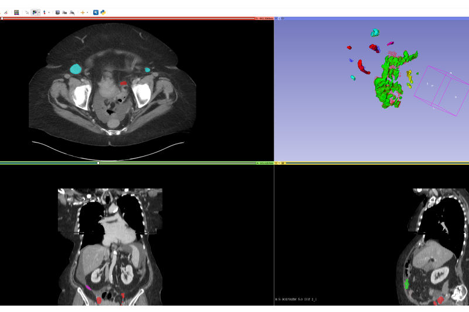The height and width of the screenshot is (312, 469).
Task: Click the markups place fiducial icon
Action: tap(45, 12)
